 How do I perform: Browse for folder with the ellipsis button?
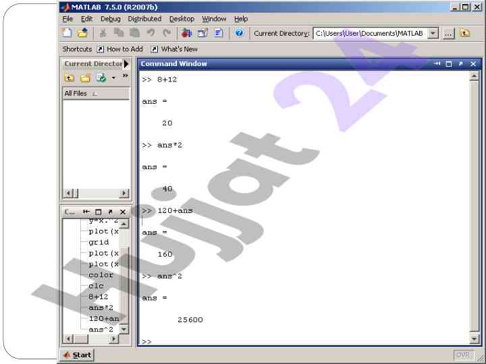449,33
